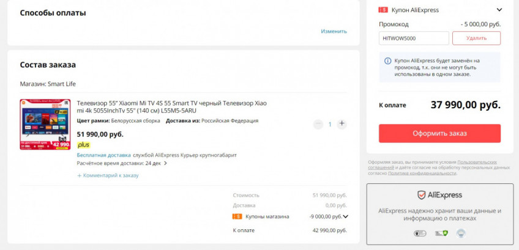Expand estimated delivery time 24 дек arrow
The width and height of the screenshot is (519, 250).
coord(165,164)
